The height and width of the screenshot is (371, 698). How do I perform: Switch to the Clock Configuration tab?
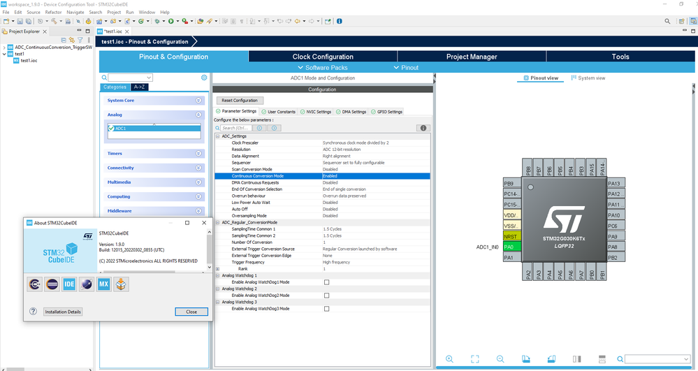point(323,57)
